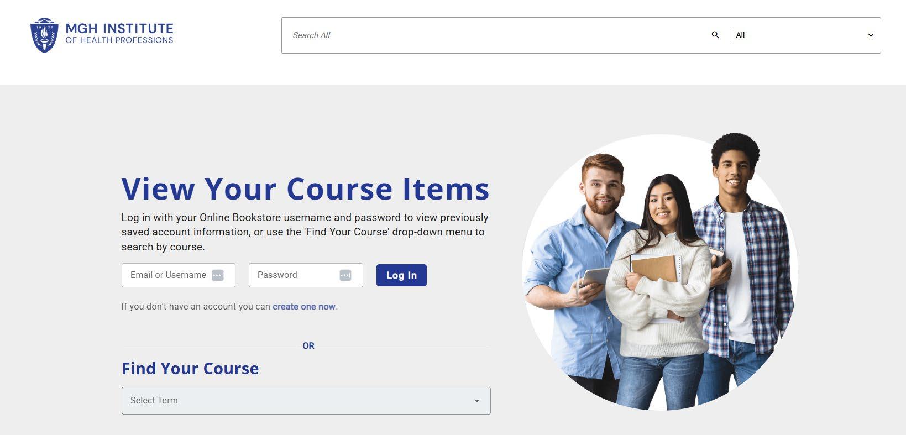This screenshot has width=906, height=435.
Task: Follow the 'create one now' link
Action: [x=304, y=306]
